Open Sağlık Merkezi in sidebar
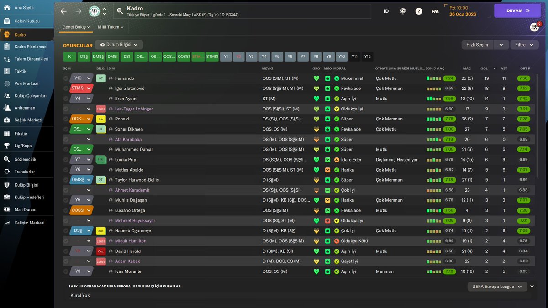Image resolution: width=548 pixels, height=308 pixels. point(26,120)
